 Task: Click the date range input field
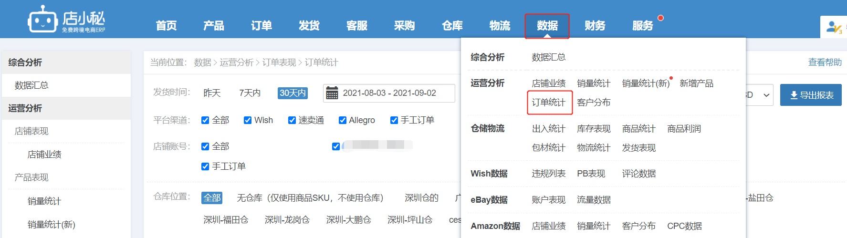coord(389,93)
